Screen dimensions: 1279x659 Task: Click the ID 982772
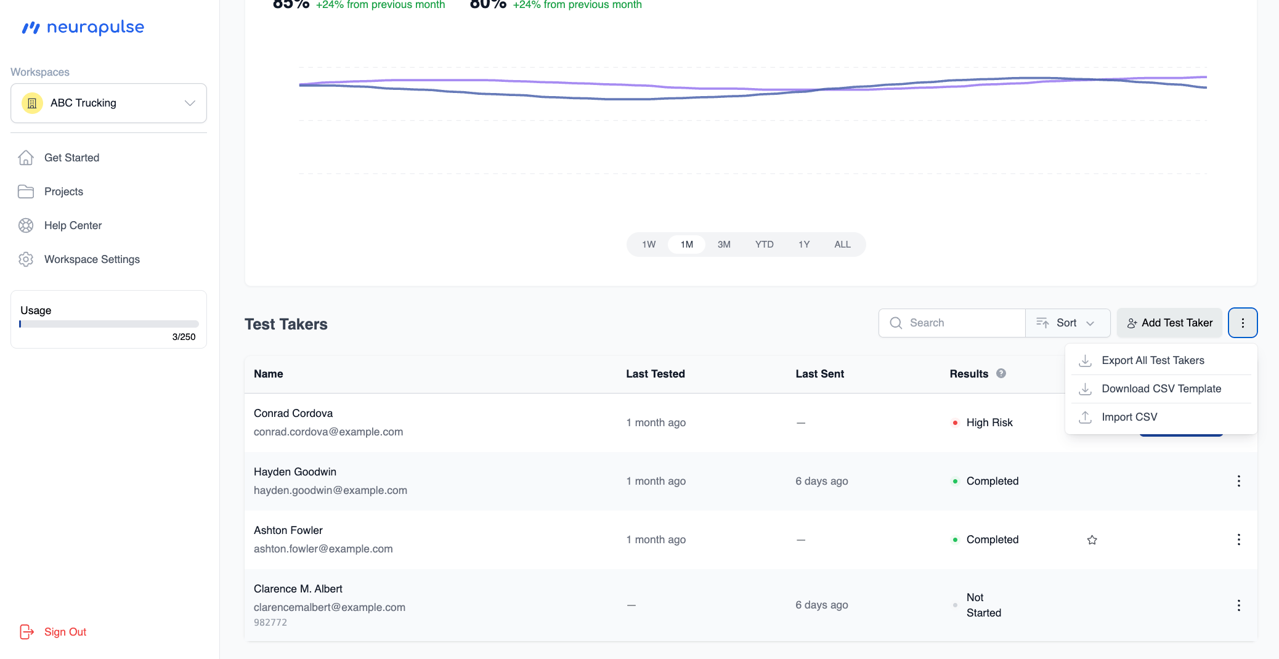tap(270, 623)
